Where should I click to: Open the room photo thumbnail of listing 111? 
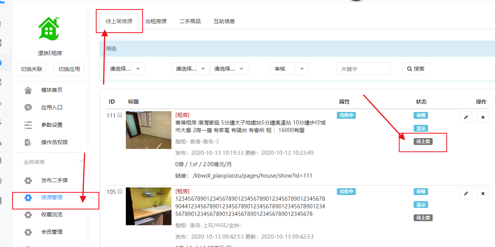149,130
